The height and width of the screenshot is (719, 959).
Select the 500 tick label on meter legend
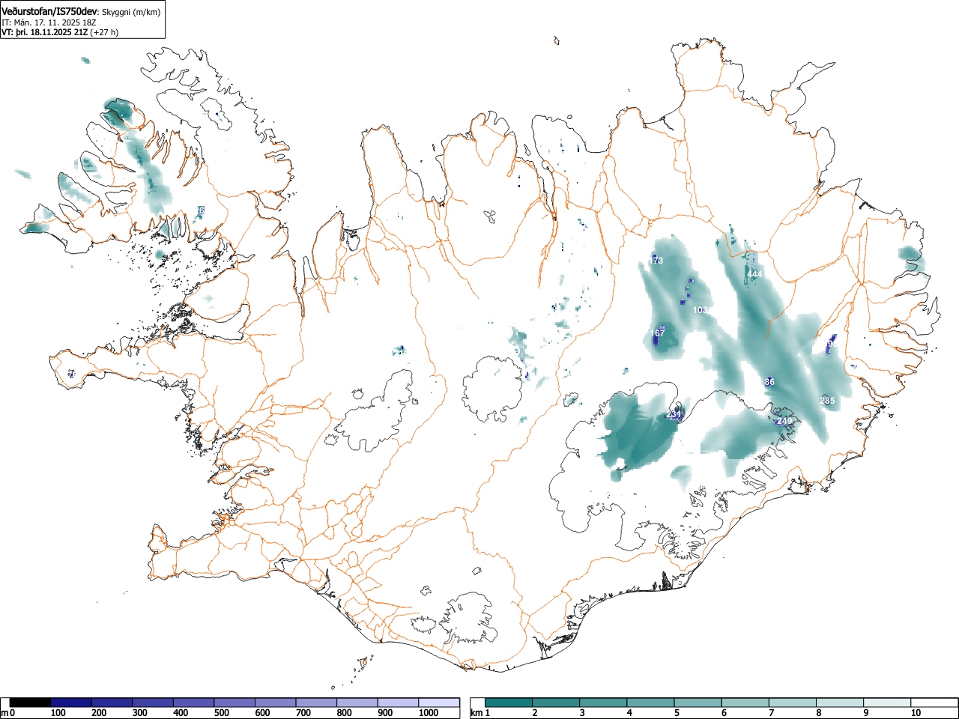[x=222, y=713]
